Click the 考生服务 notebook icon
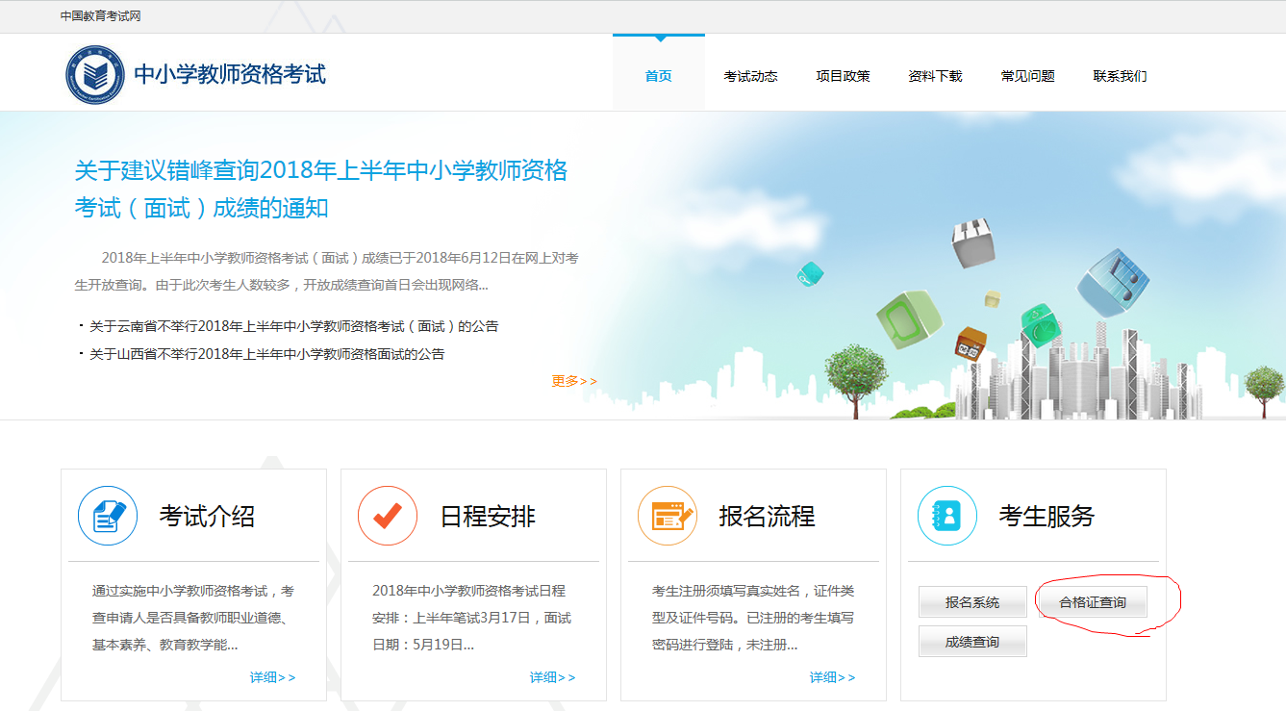The image size is (1286, 711). click(947, 516)
